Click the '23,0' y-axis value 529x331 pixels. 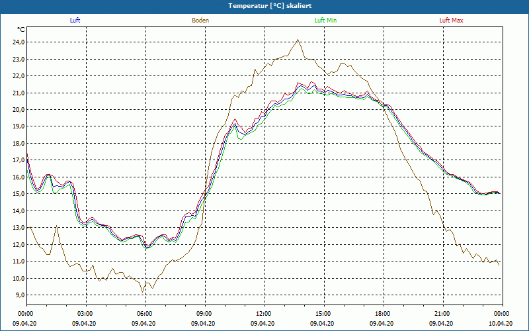19,59
